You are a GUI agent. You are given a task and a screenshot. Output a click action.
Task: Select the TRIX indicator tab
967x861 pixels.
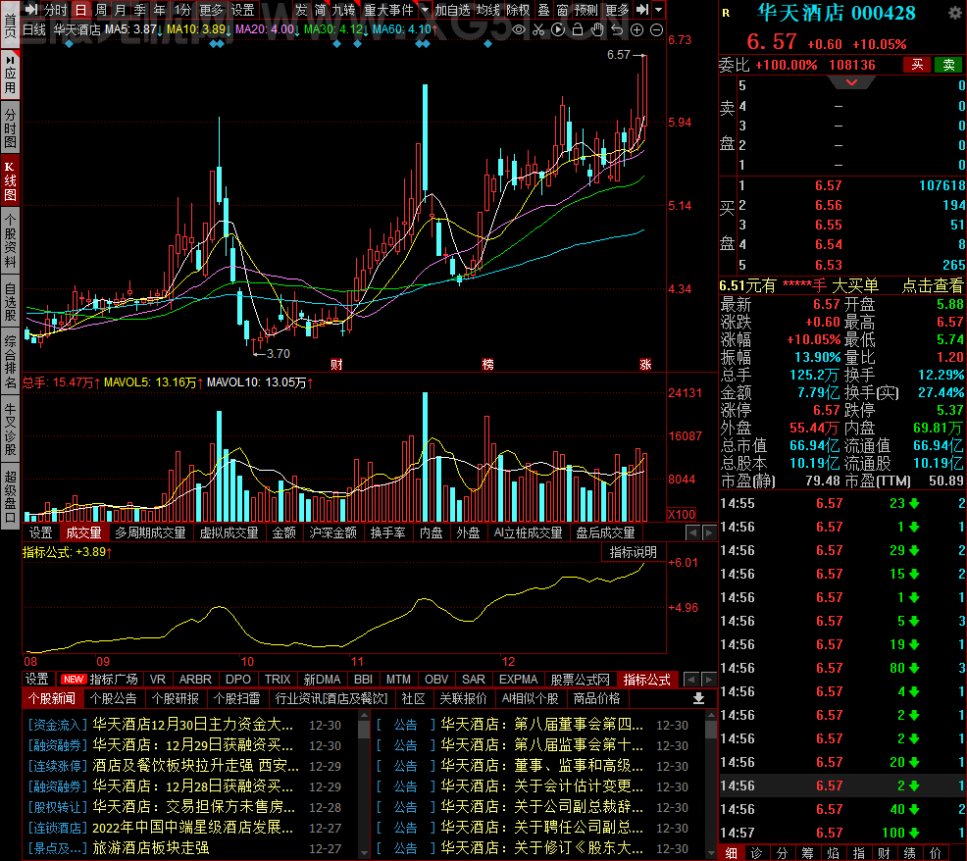[278, 679]
